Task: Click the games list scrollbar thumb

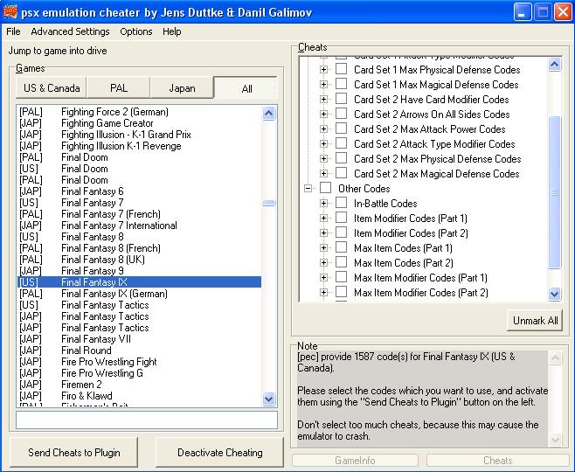Action: [x=269, y=203]
